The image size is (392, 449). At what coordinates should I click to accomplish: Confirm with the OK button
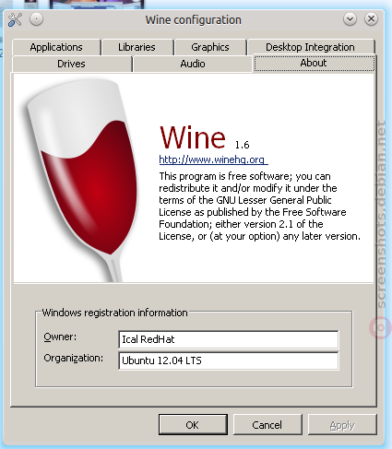coord(193,425)
